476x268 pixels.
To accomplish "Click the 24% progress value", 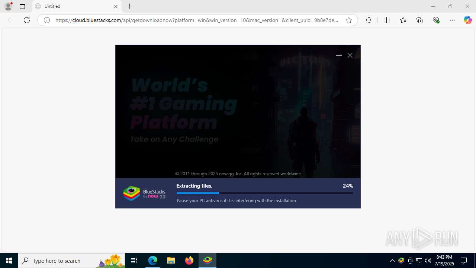I will click(x=348, y=186).
